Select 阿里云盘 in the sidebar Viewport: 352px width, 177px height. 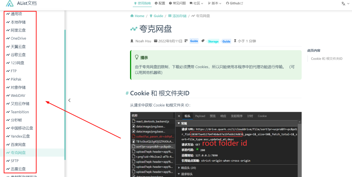click(x=18, y=30)
